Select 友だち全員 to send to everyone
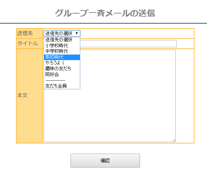The width and height of the screenshot is (207, 172). tap(62, 86)
